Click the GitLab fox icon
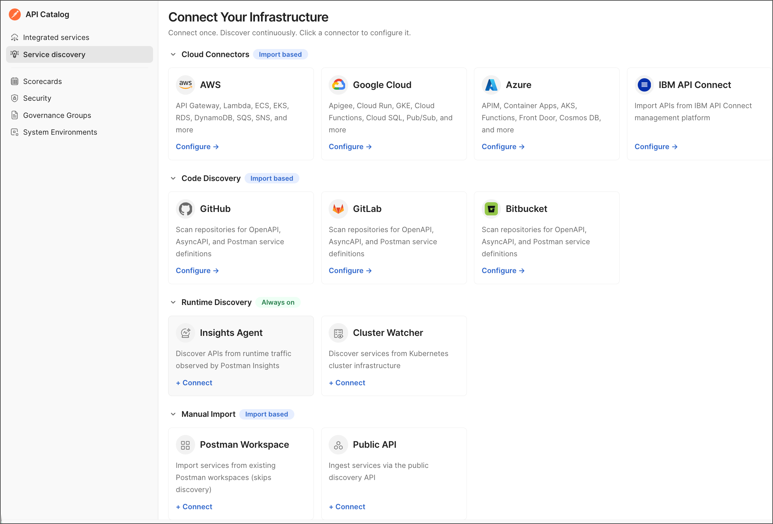 (x=338, y=209)
